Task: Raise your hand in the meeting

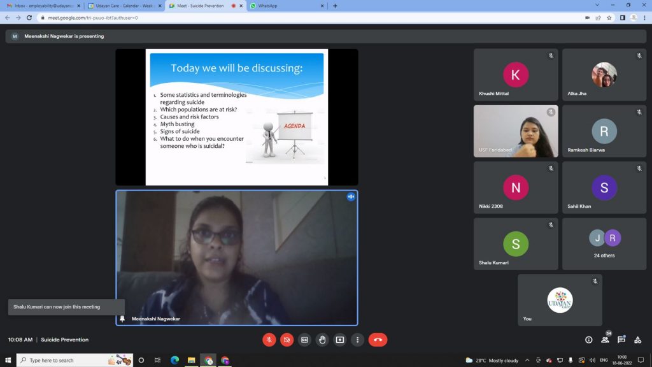Action: tap(322, 340)
